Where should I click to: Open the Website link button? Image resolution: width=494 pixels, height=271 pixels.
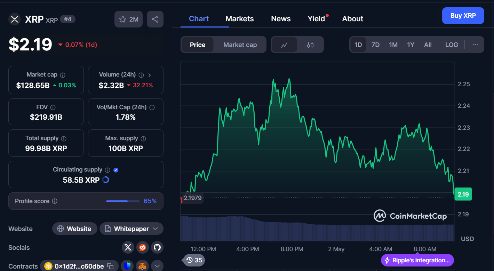tap(75, 229)
